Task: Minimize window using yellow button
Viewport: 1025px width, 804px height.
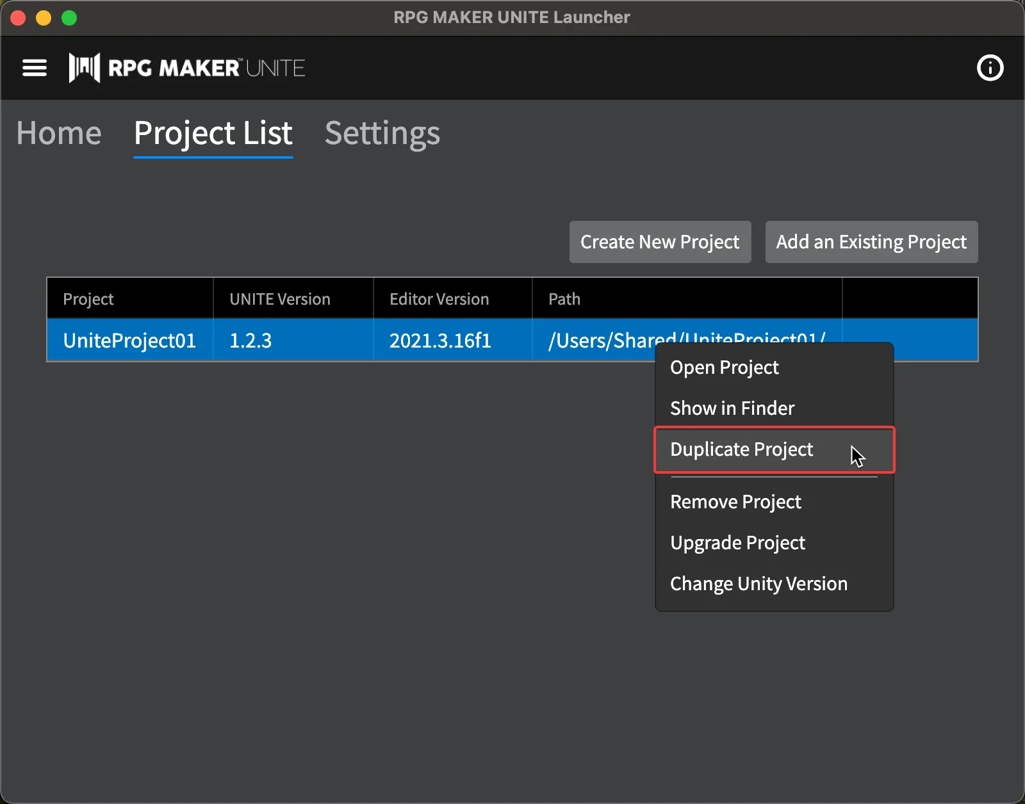Action: (44, 18)
